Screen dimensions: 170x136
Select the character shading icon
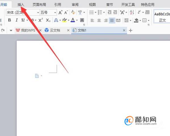tap(82, 20)
